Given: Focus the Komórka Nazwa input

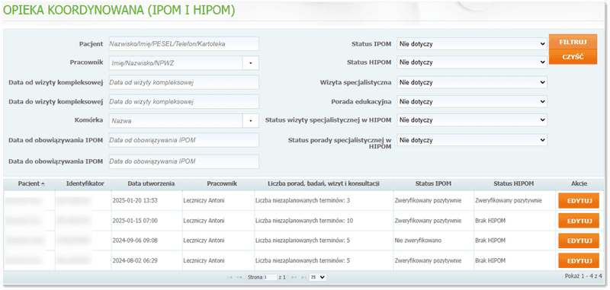Looking at the screenshot, I should [176, 121].
